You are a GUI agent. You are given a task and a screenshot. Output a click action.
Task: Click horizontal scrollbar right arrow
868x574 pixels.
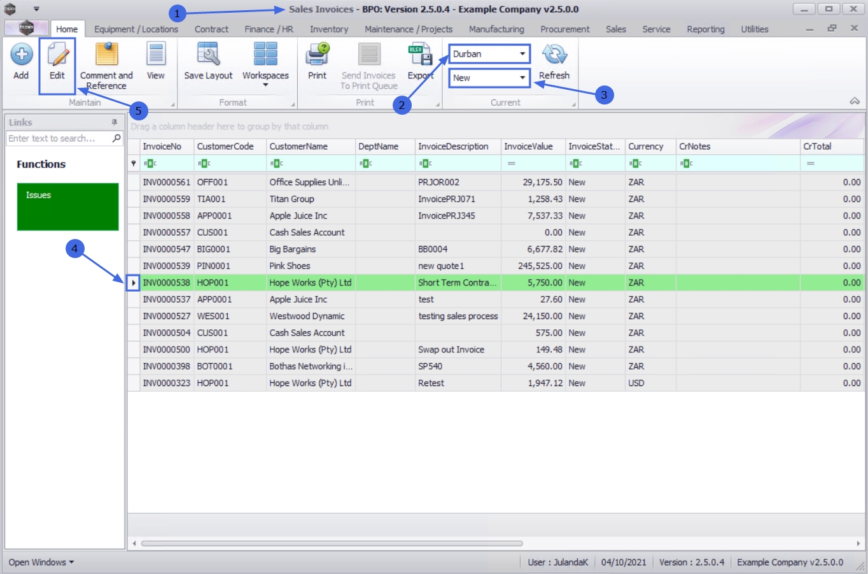[858, 543]
